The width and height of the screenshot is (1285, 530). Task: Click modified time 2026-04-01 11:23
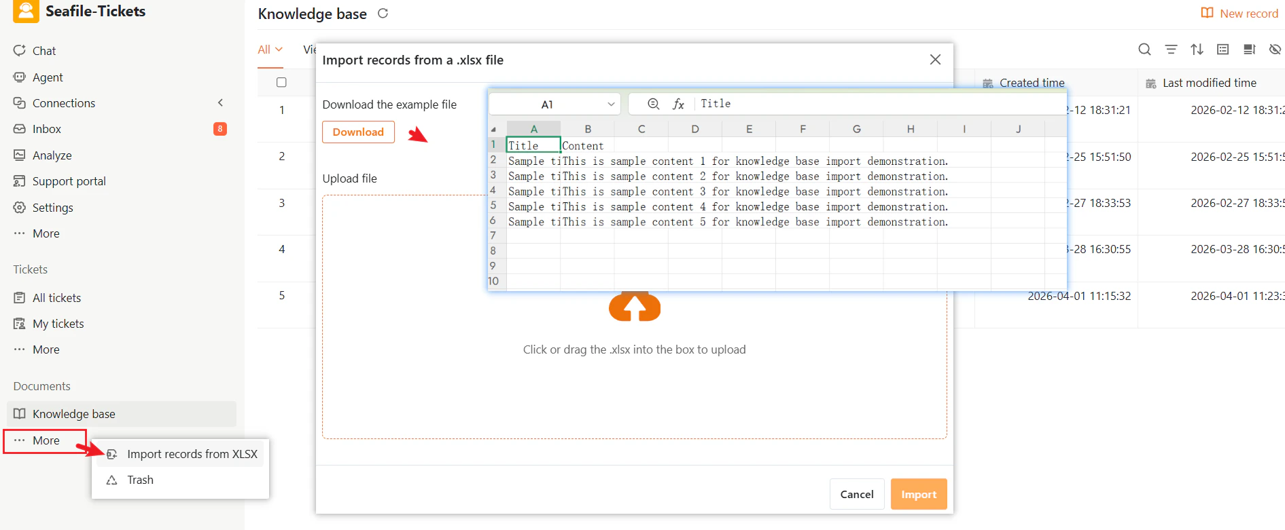point(1237,296)
